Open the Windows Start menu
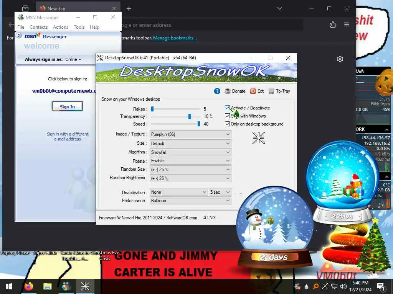Screen dimensions: 393x294 pyautogui.click(x=9, y=286)
